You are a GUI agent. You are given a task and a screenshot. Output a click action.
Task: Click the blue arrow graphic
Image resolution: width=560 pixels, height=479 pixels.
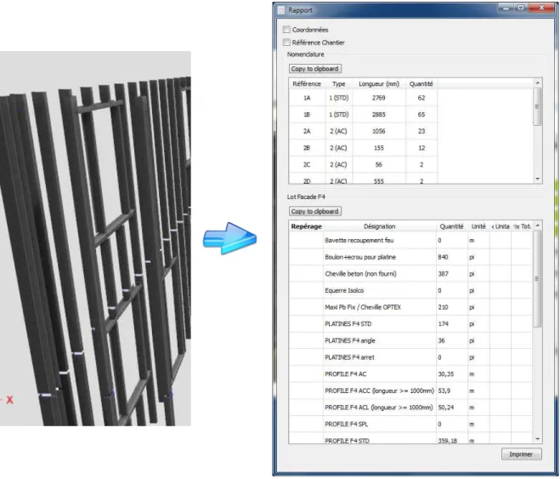tap(229, 238)
